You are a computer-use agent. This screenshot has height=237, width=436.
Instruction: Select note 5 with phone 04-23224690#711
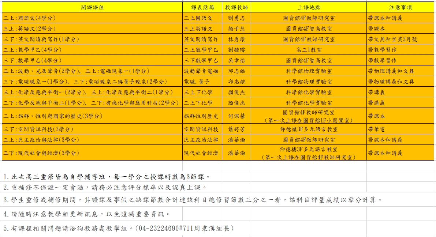point(119,228)
